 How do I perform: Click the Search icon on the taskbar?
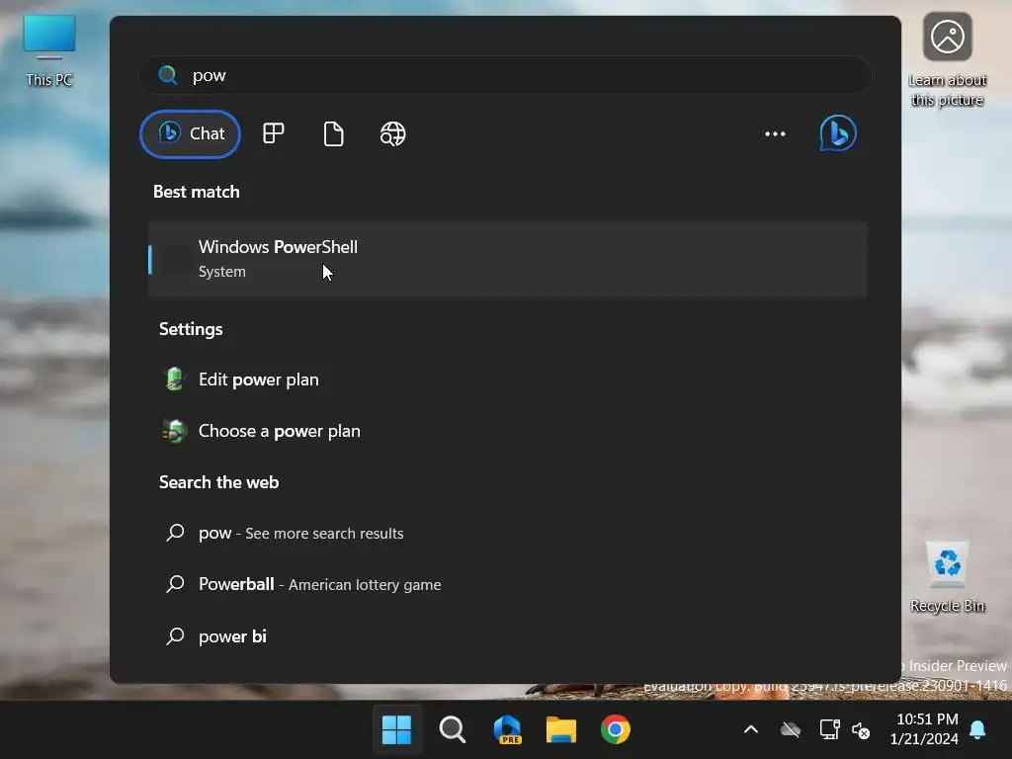tap(452, 730)
